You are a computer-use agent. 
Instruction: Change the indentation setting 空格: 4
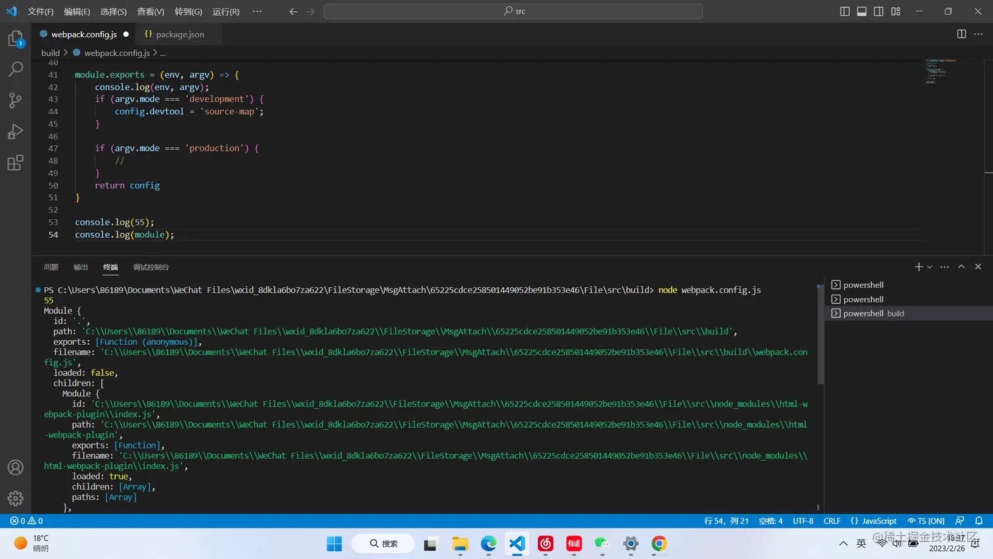[x=771, y=521]
